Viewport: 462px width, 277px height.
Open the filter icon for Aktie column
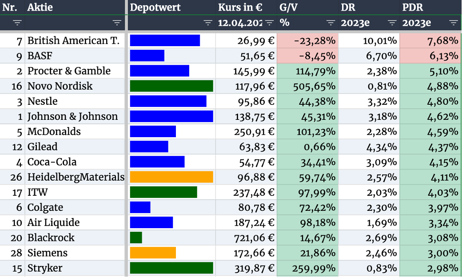pos(117,23)
